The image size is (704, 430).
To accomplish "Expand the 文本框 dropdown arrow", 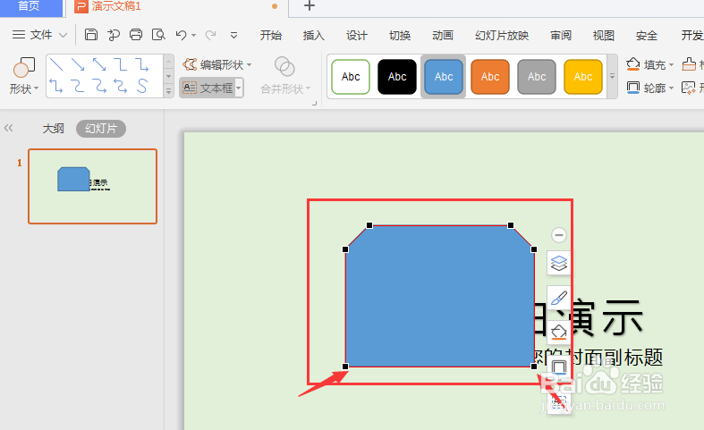I will pos(239,88).
